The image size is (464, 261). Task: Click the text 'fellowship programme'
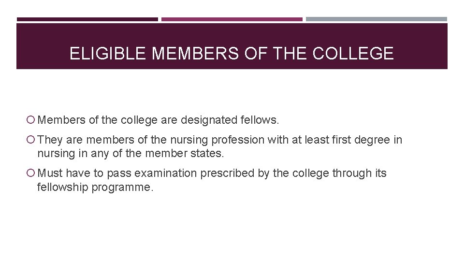(95, 188)
